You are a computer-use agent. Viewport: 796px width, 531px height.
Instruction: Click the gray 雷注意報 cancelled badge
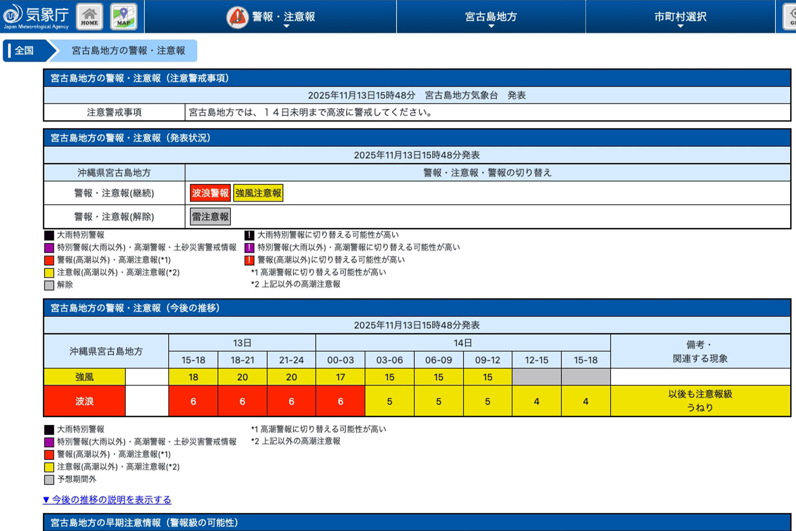210,217
